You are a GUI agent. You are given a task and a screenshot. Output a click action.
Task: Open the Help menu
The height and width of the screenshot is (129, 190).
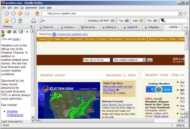pyautogui.click(x=49, y=8)
